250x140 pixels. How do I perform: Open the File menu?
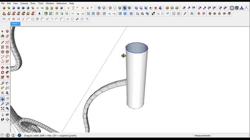point(3,3)
